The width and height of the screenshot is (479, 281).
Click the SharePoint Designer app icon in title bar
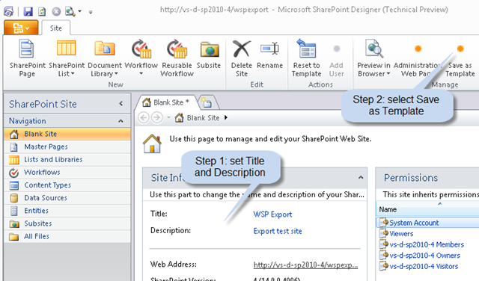(x=8, y=12)
